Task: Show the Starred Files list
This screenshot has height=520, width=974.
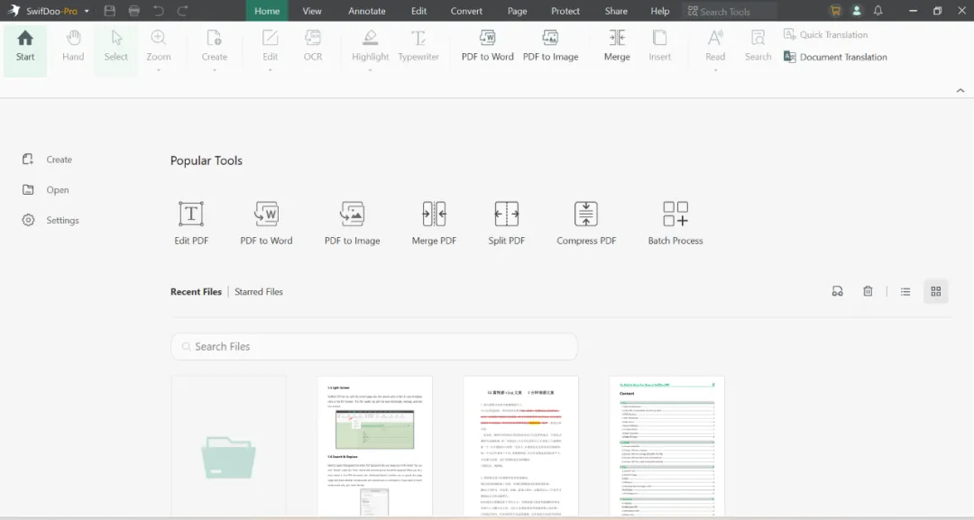Action: click(259, 292)
